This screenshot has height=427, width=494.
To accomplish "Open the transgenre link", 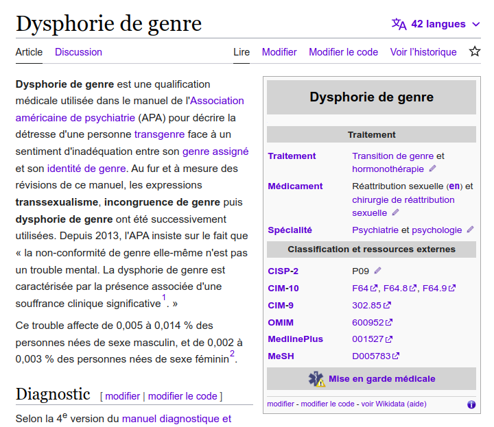I will (159, 134).
